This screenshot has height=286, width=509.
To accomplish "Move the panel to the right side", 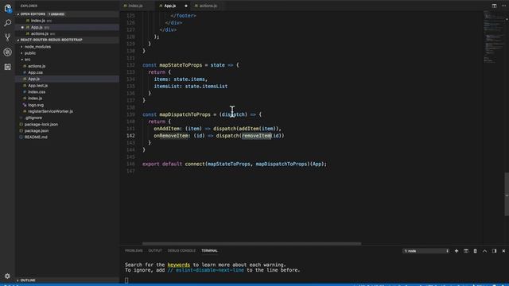I will pyautogui.click(x=494, y=251).
